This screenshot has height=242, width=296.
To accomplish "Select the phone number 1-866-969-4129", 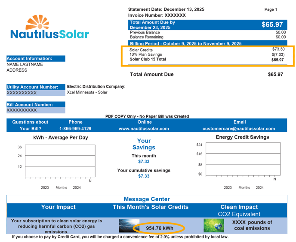I will click(75, 129).
